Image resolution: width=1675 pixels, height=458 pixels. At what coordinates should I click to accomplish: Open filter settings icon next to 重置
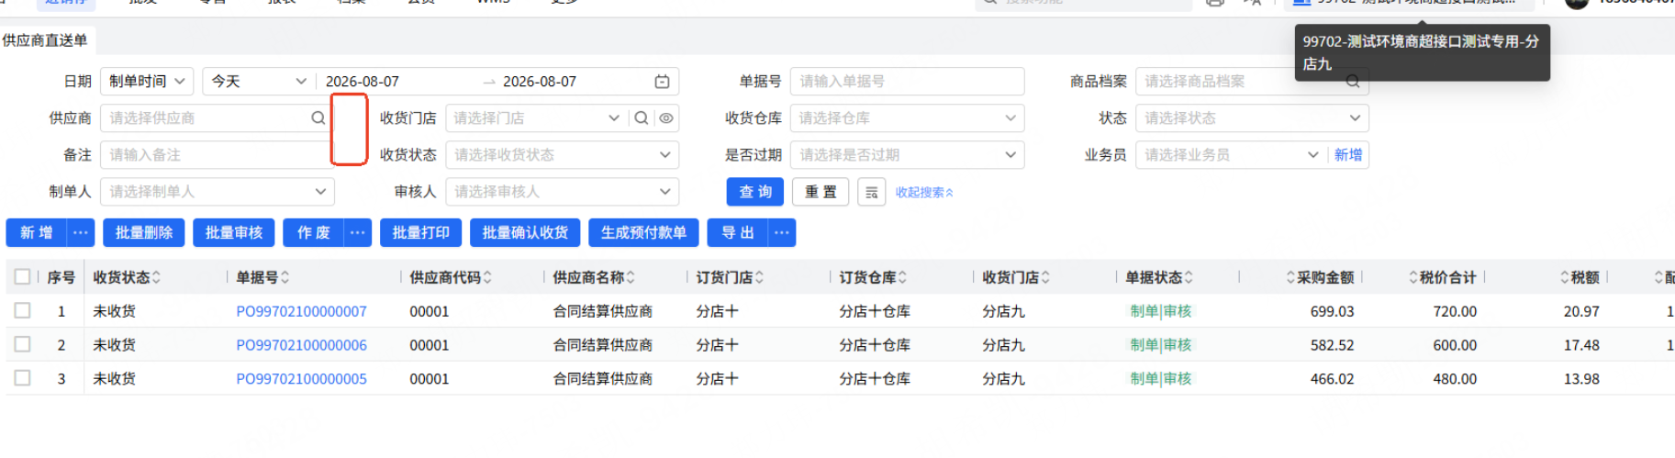[872, 192]
